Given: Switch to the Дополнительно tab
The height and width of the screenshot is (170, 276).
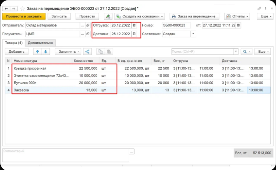Looking at the screenshot, I should (x=43, y=43).
